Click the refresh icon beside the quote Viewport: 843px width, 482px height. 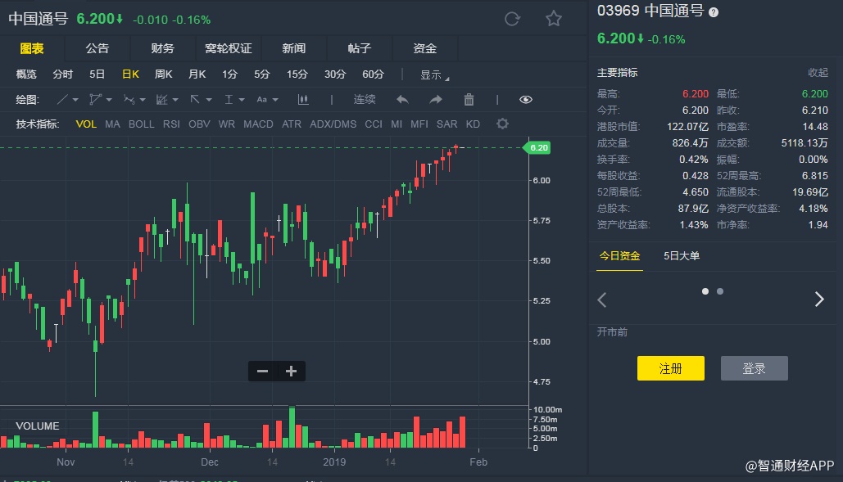pos(512,19)
